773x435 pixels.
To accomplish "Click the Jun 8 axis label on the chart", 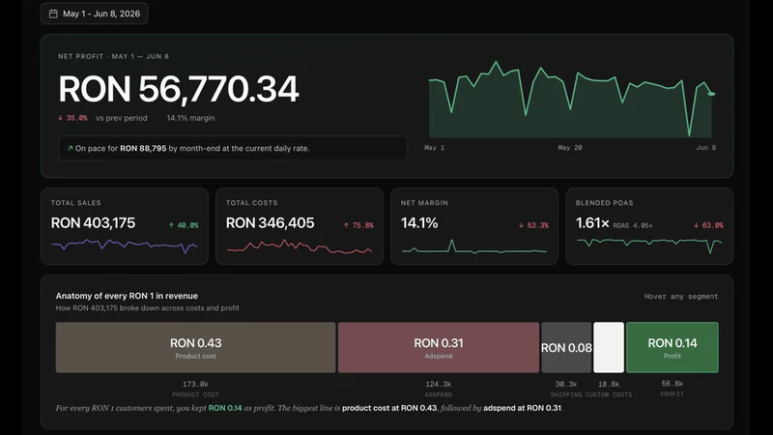I will click(x=706, y=148).
